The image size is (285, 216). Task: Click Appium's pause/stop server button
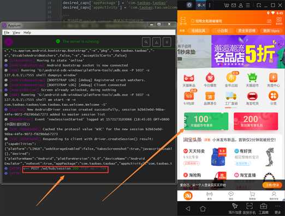(167, 42)
